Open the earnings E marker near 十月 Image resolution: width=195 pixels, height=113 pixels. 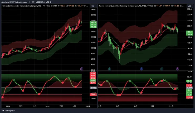coord(162,69)
